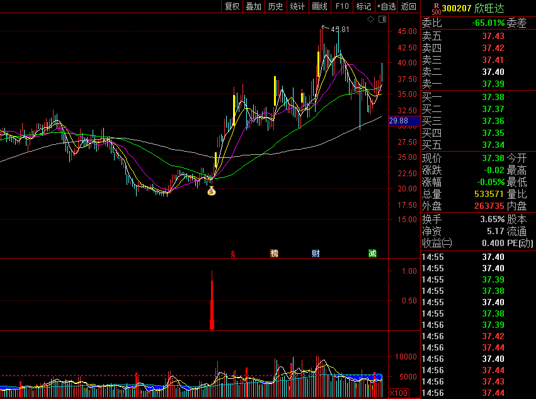Click the 涨幅 value -0.05%
The height and width of the screenshot is (399, 536).
491,182
